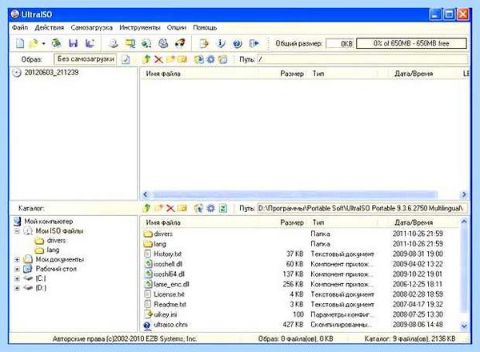480x352 pixels.
Task: Select the lame_enc.dll file
Action: [x=171, y=284]
